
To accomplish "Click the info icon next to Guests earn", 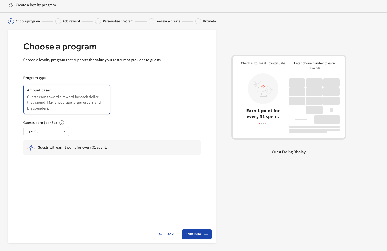I will pyautogui.click(x=61, y=123).
